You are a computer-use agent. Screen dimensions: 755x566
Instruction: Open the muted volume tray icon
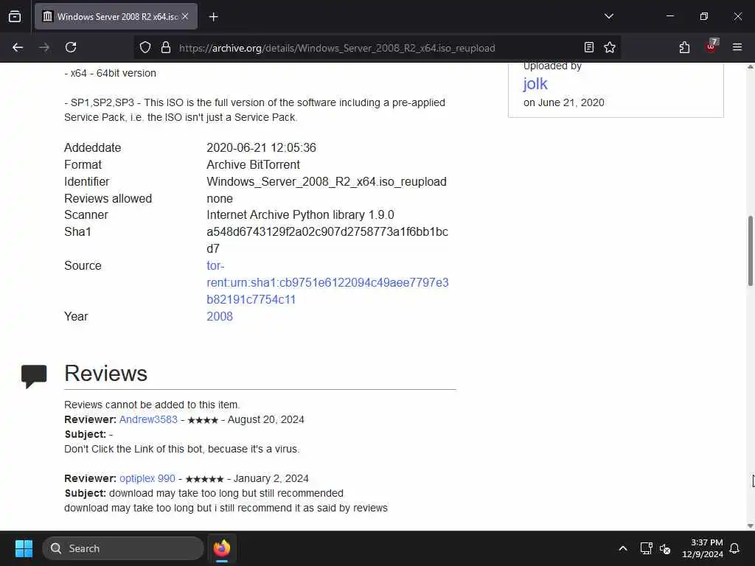click(x=665, y=548)
